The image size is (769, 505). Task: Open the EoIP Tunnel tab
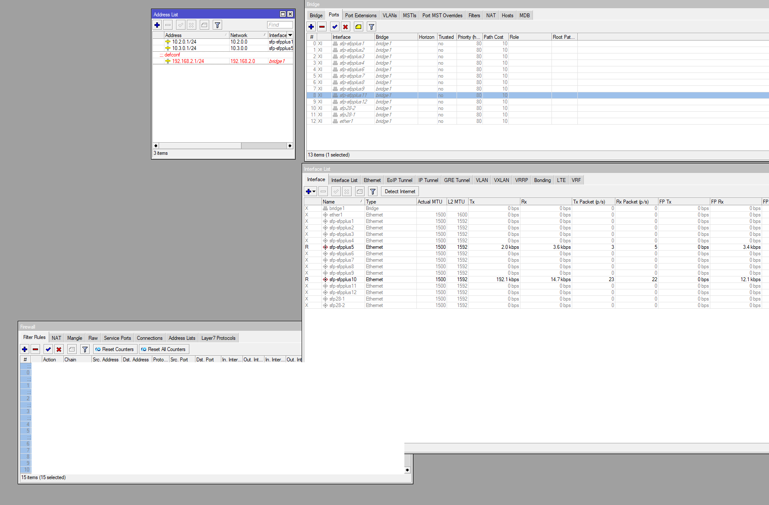tap(400, 180)
